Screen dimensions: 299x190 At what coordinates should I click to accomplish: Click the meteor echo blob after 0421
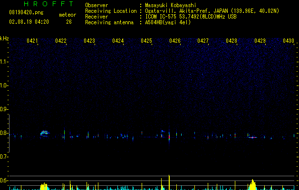tap(44, 133)
